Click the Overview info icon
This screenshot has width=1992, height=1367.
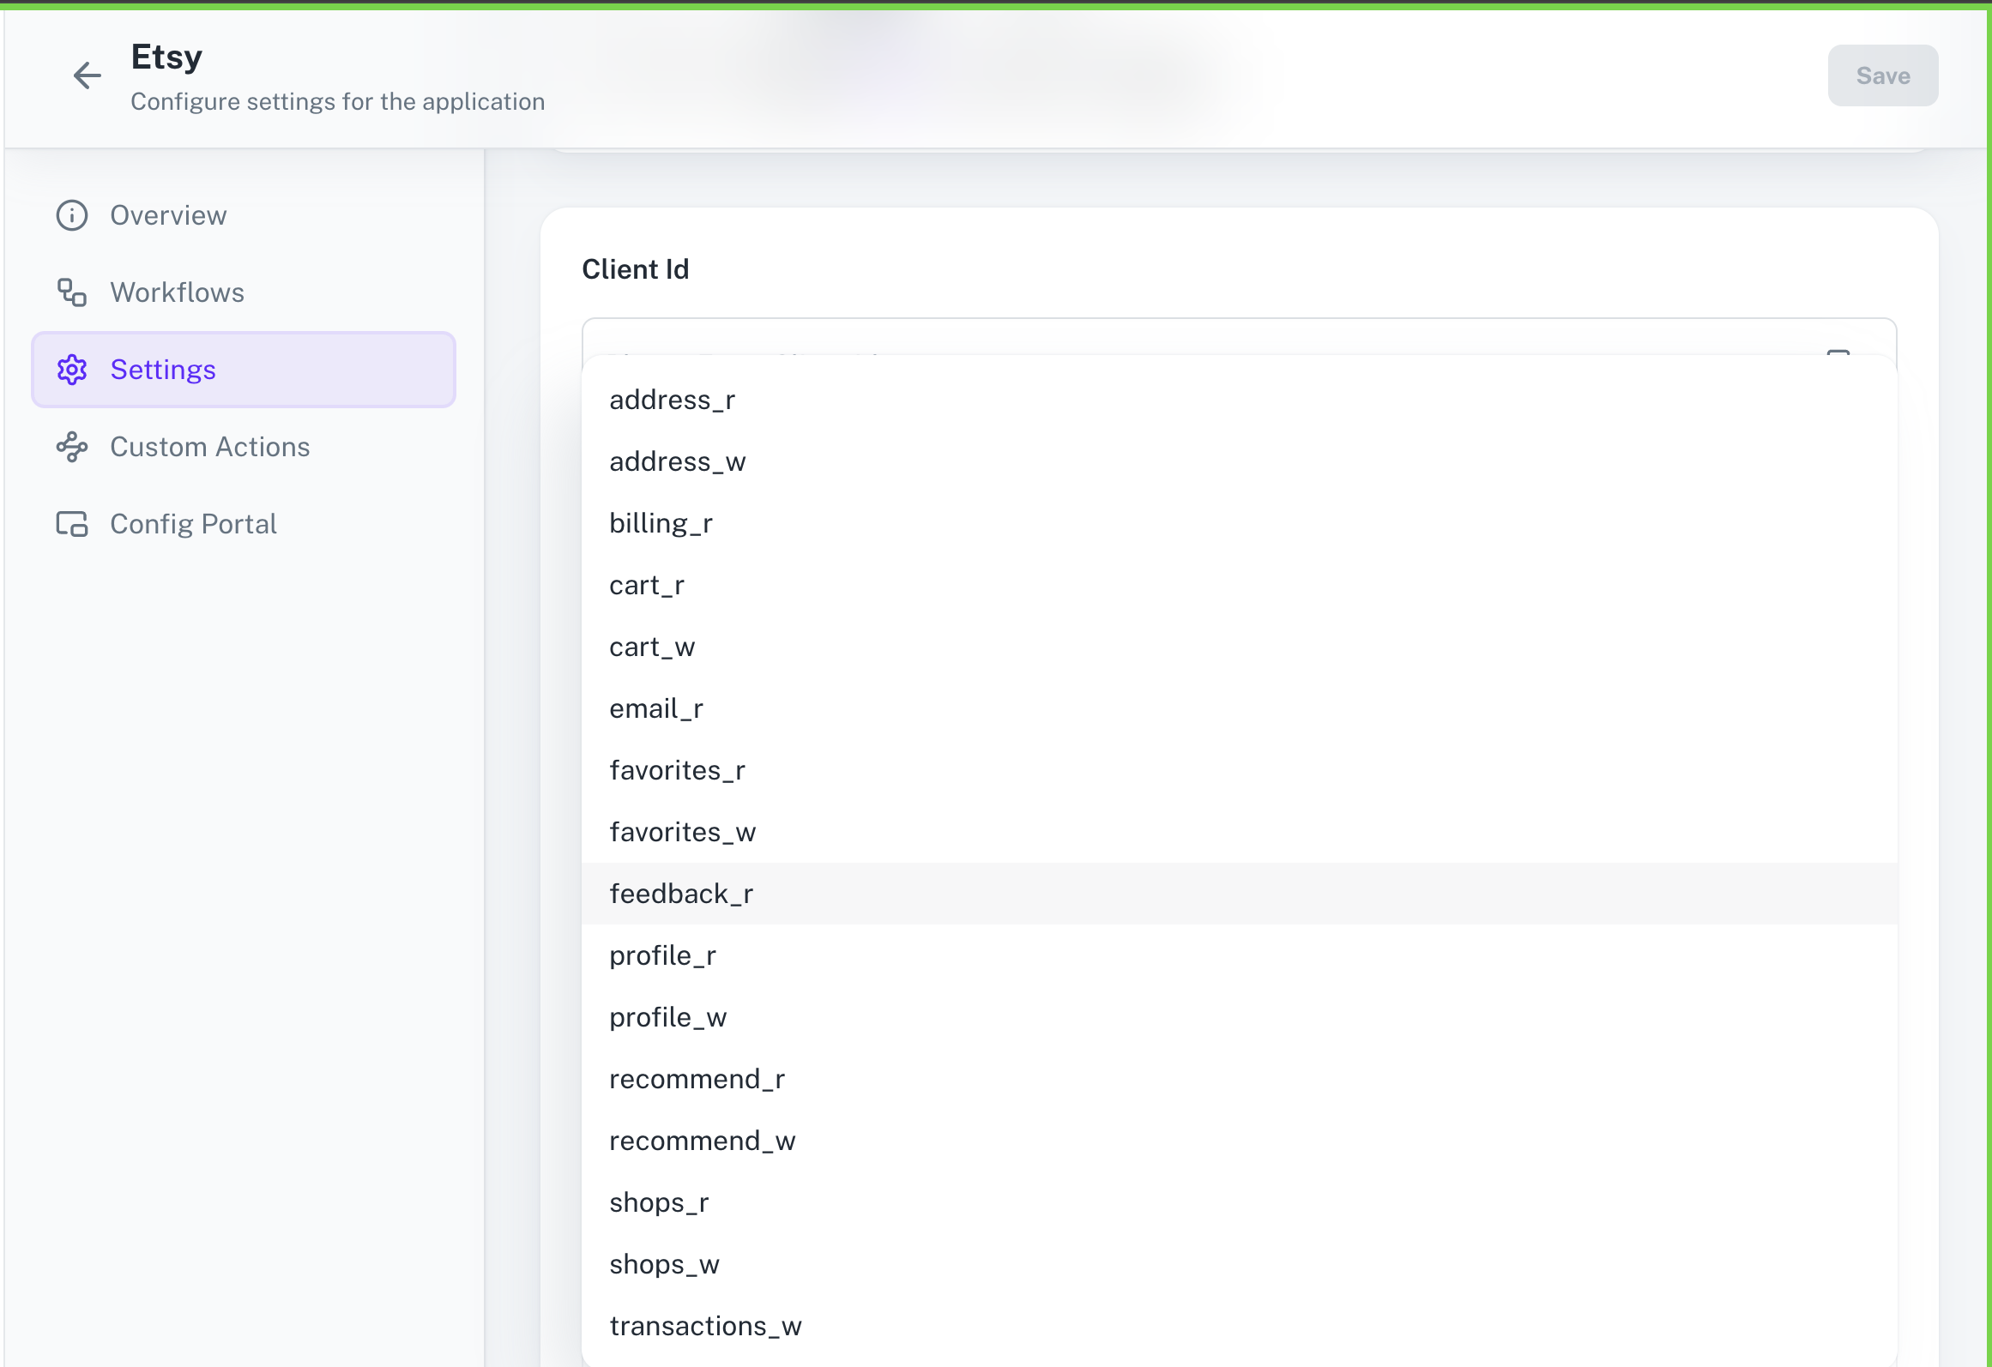[71, 215]
